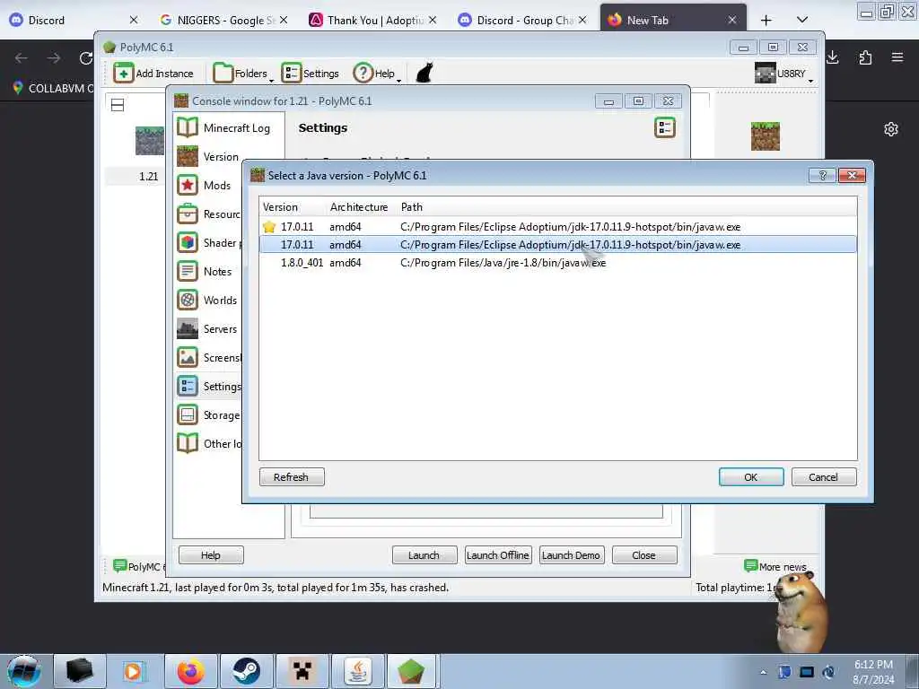Click the PolyMC taskbar icon
919x689 pixels.
tap(411, 671)
